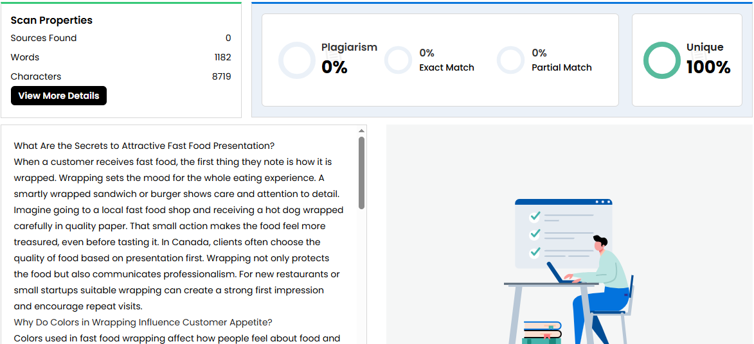Click the green Unique 100% ring
Image resolution: width=754 pixels, height=344 pixels.
(661, 60)
